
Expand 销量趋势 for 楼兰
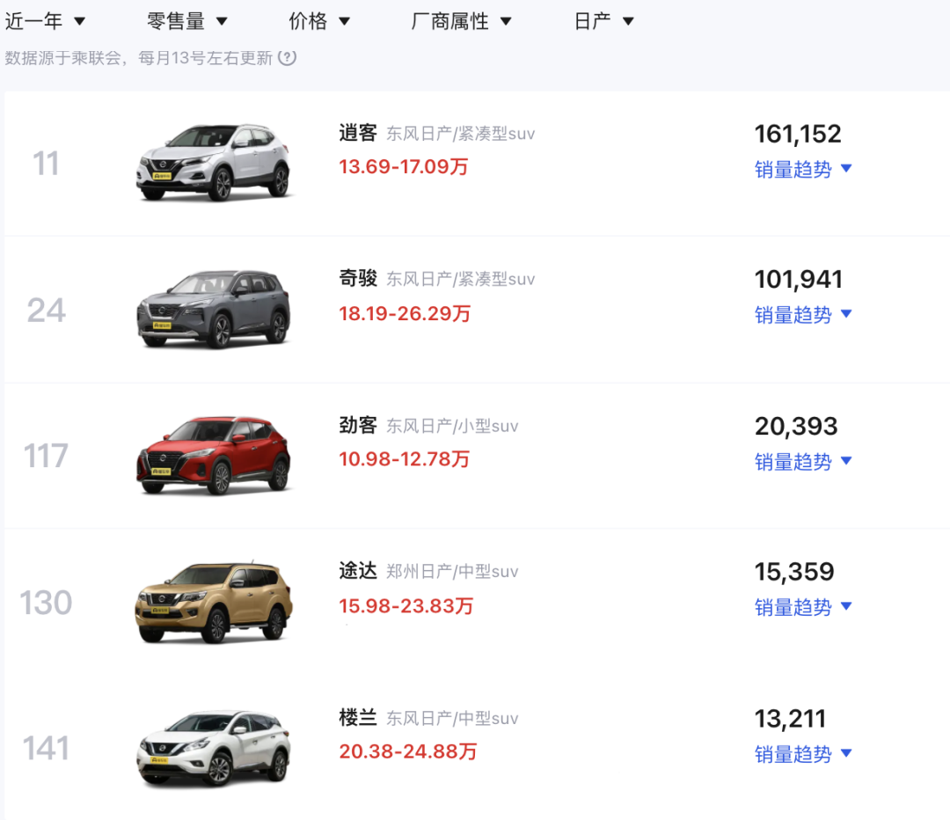tap(803, 753)
